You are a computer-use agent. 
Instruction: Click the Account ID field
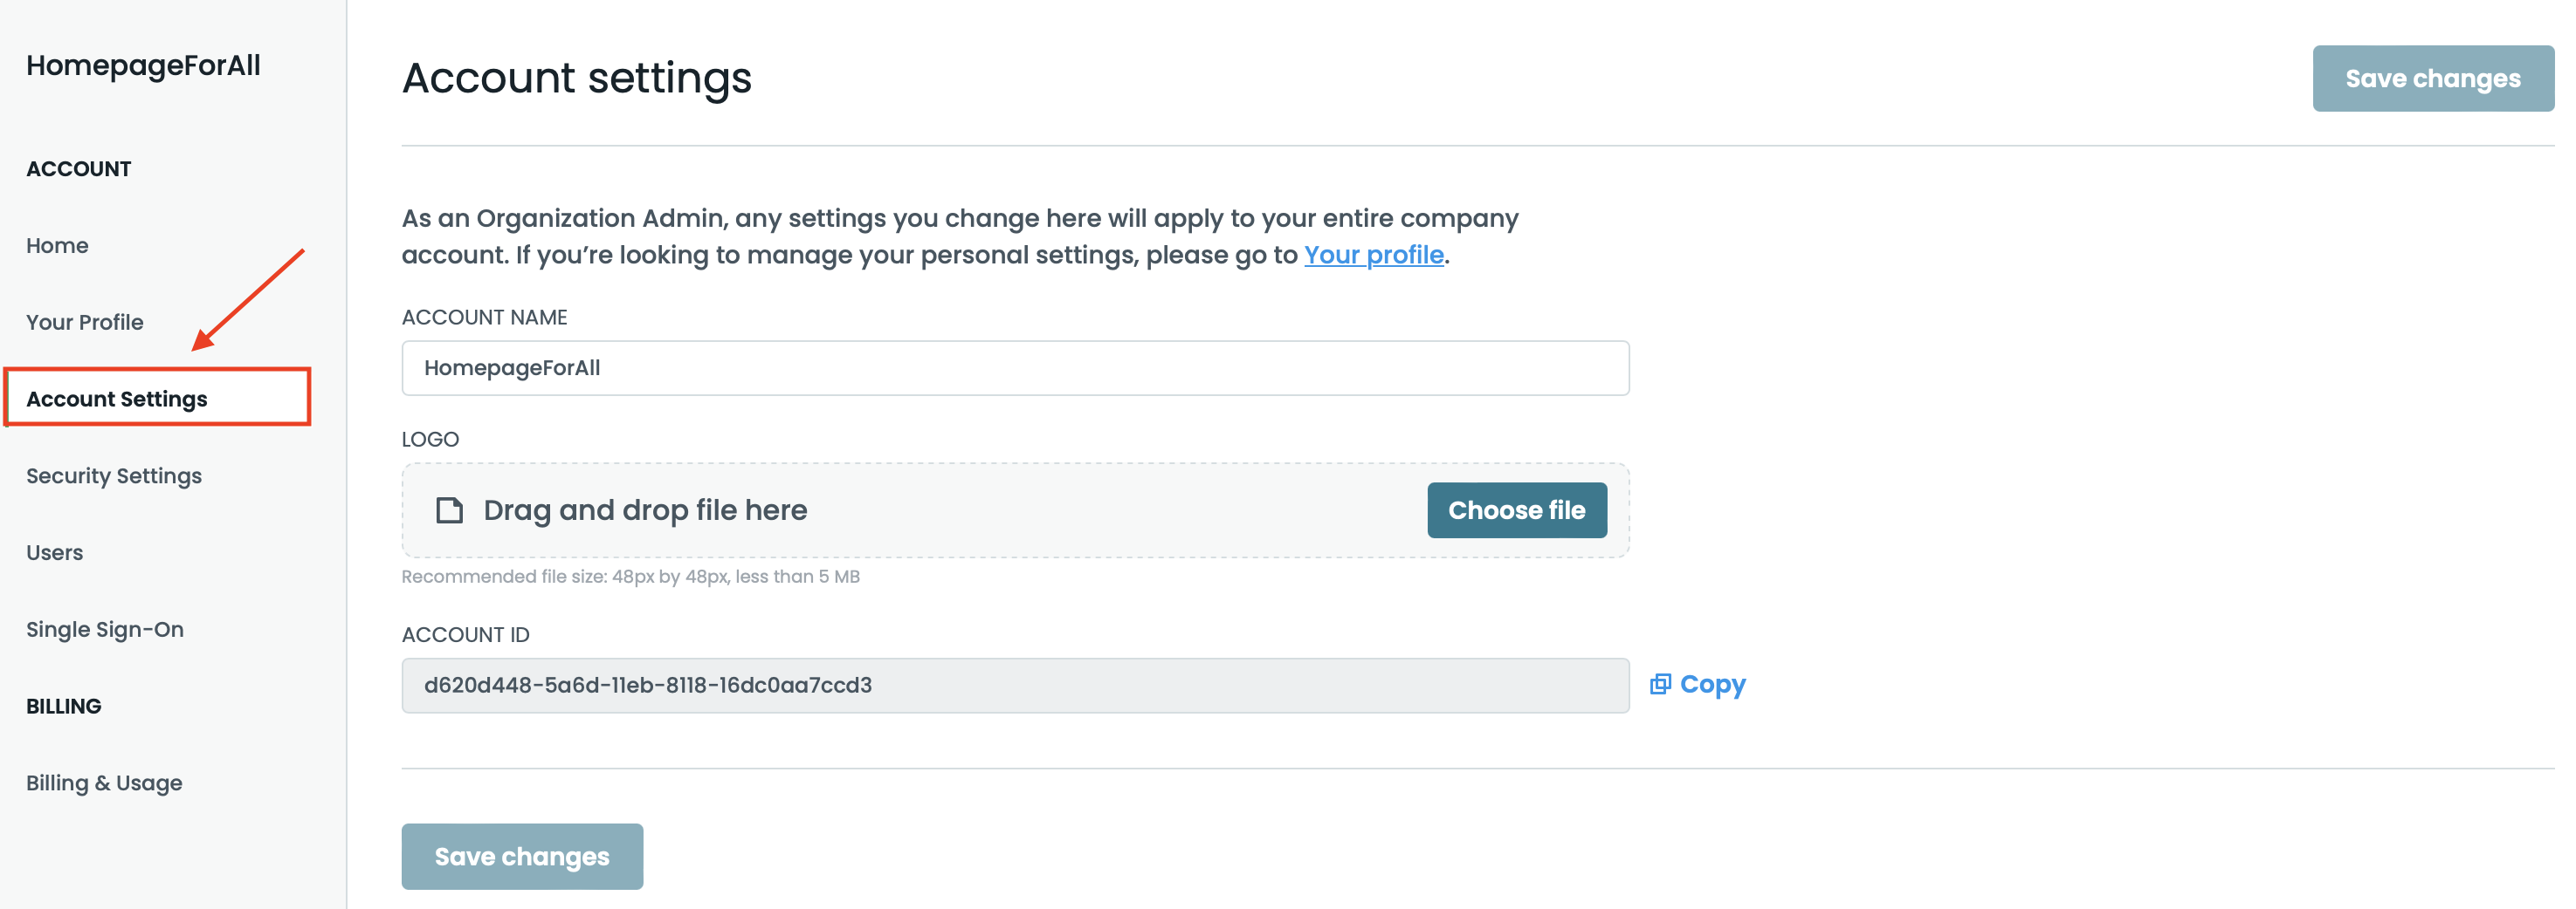[1015, 686]
